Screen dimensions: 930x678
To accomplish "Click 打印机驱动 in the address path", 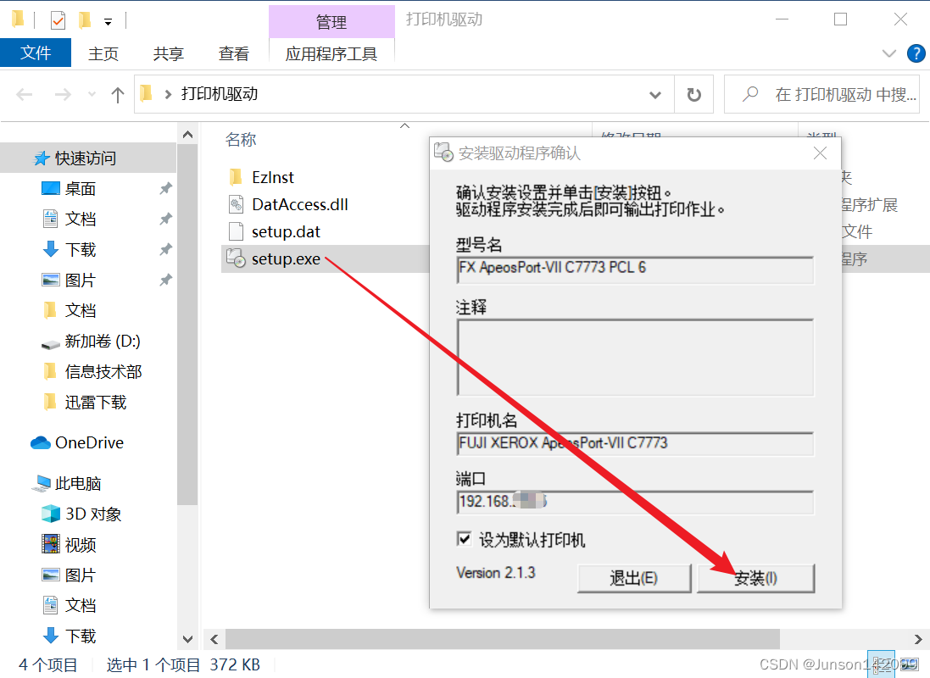I will click(x=219, y=94).
